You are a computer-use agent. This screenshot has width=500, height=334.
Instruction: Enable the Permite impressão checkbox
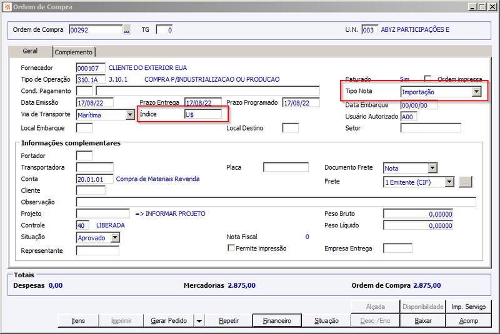pyautogui.click(x=231, y=248)
